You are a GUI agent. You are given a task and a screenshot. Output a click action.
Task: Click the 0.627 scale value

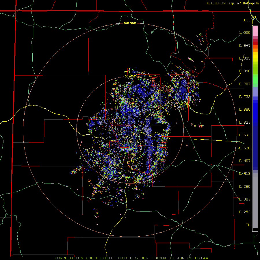pos(245,122)
